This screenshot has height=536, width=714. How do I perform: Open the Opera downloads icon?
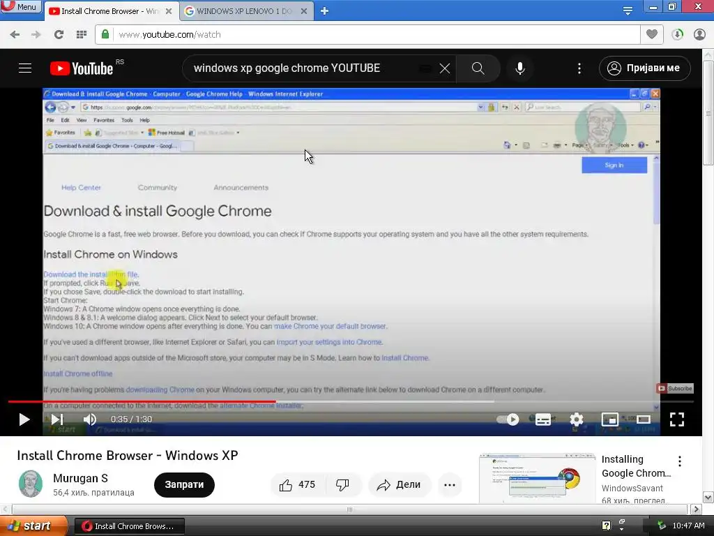pyautogui.click(x=677, y=35)
